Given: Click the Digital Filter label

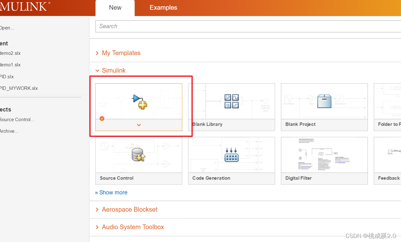Looking at the screenshot, I should pyautogui.click(x=299, y=178).
